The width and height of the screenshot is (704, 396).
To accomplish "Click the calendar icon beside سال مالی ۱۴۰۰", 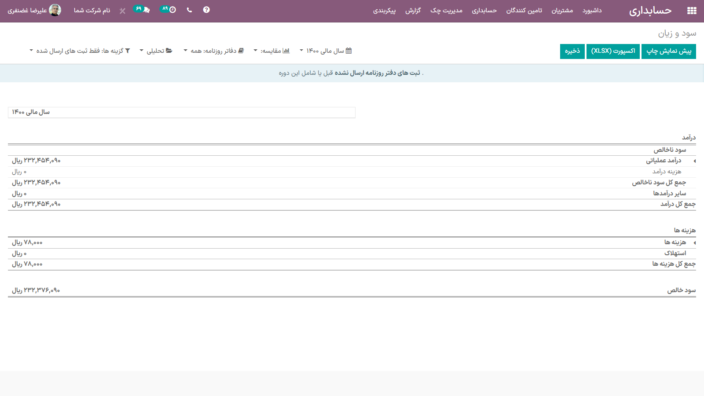I will (349, 51).
